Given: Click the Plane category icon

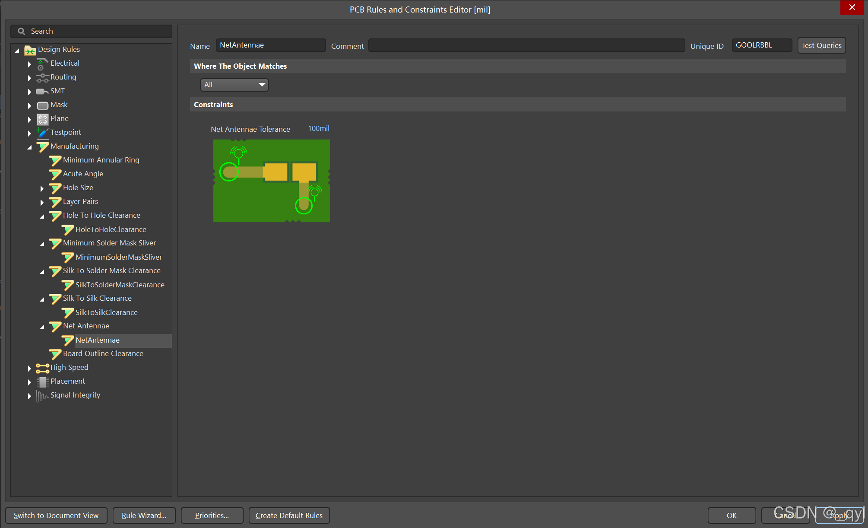Looking at the screenshot, I should click(42, 119).
